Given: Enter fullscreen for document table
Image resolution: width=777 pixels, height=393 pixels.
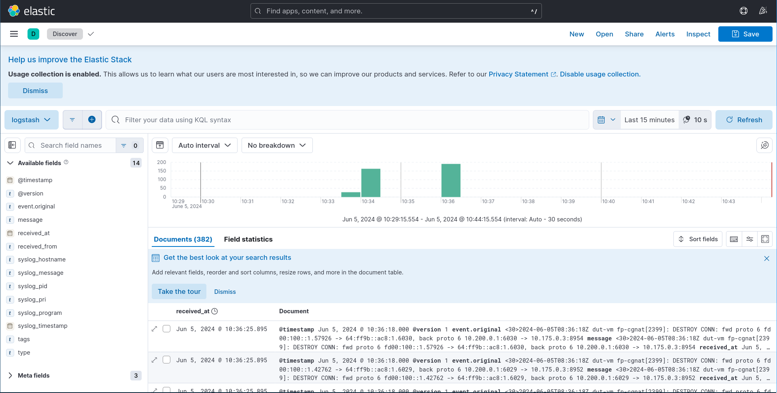Looking at the screenshot, I should click(x=765, y=239).
